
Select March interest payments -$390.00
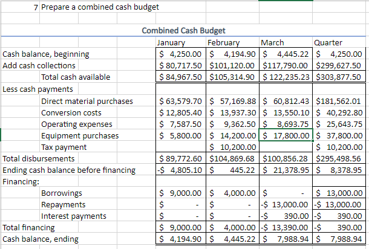click(x=286, y=216)
